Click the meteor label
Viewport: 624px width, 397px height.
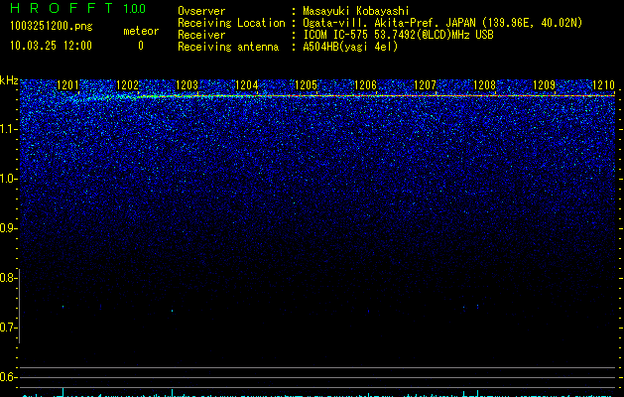pos(141,31)
